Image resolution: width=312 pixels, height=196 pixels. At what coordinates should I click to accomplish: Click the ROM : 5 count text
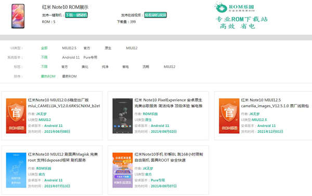pos(48,22)
